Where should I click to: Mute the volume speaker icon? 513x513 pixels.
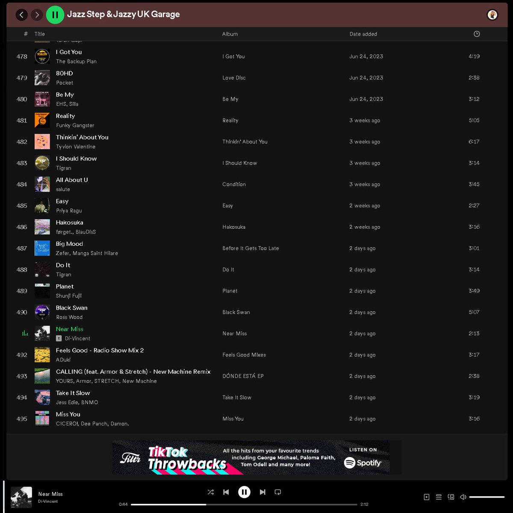click(x=463, y=497)
